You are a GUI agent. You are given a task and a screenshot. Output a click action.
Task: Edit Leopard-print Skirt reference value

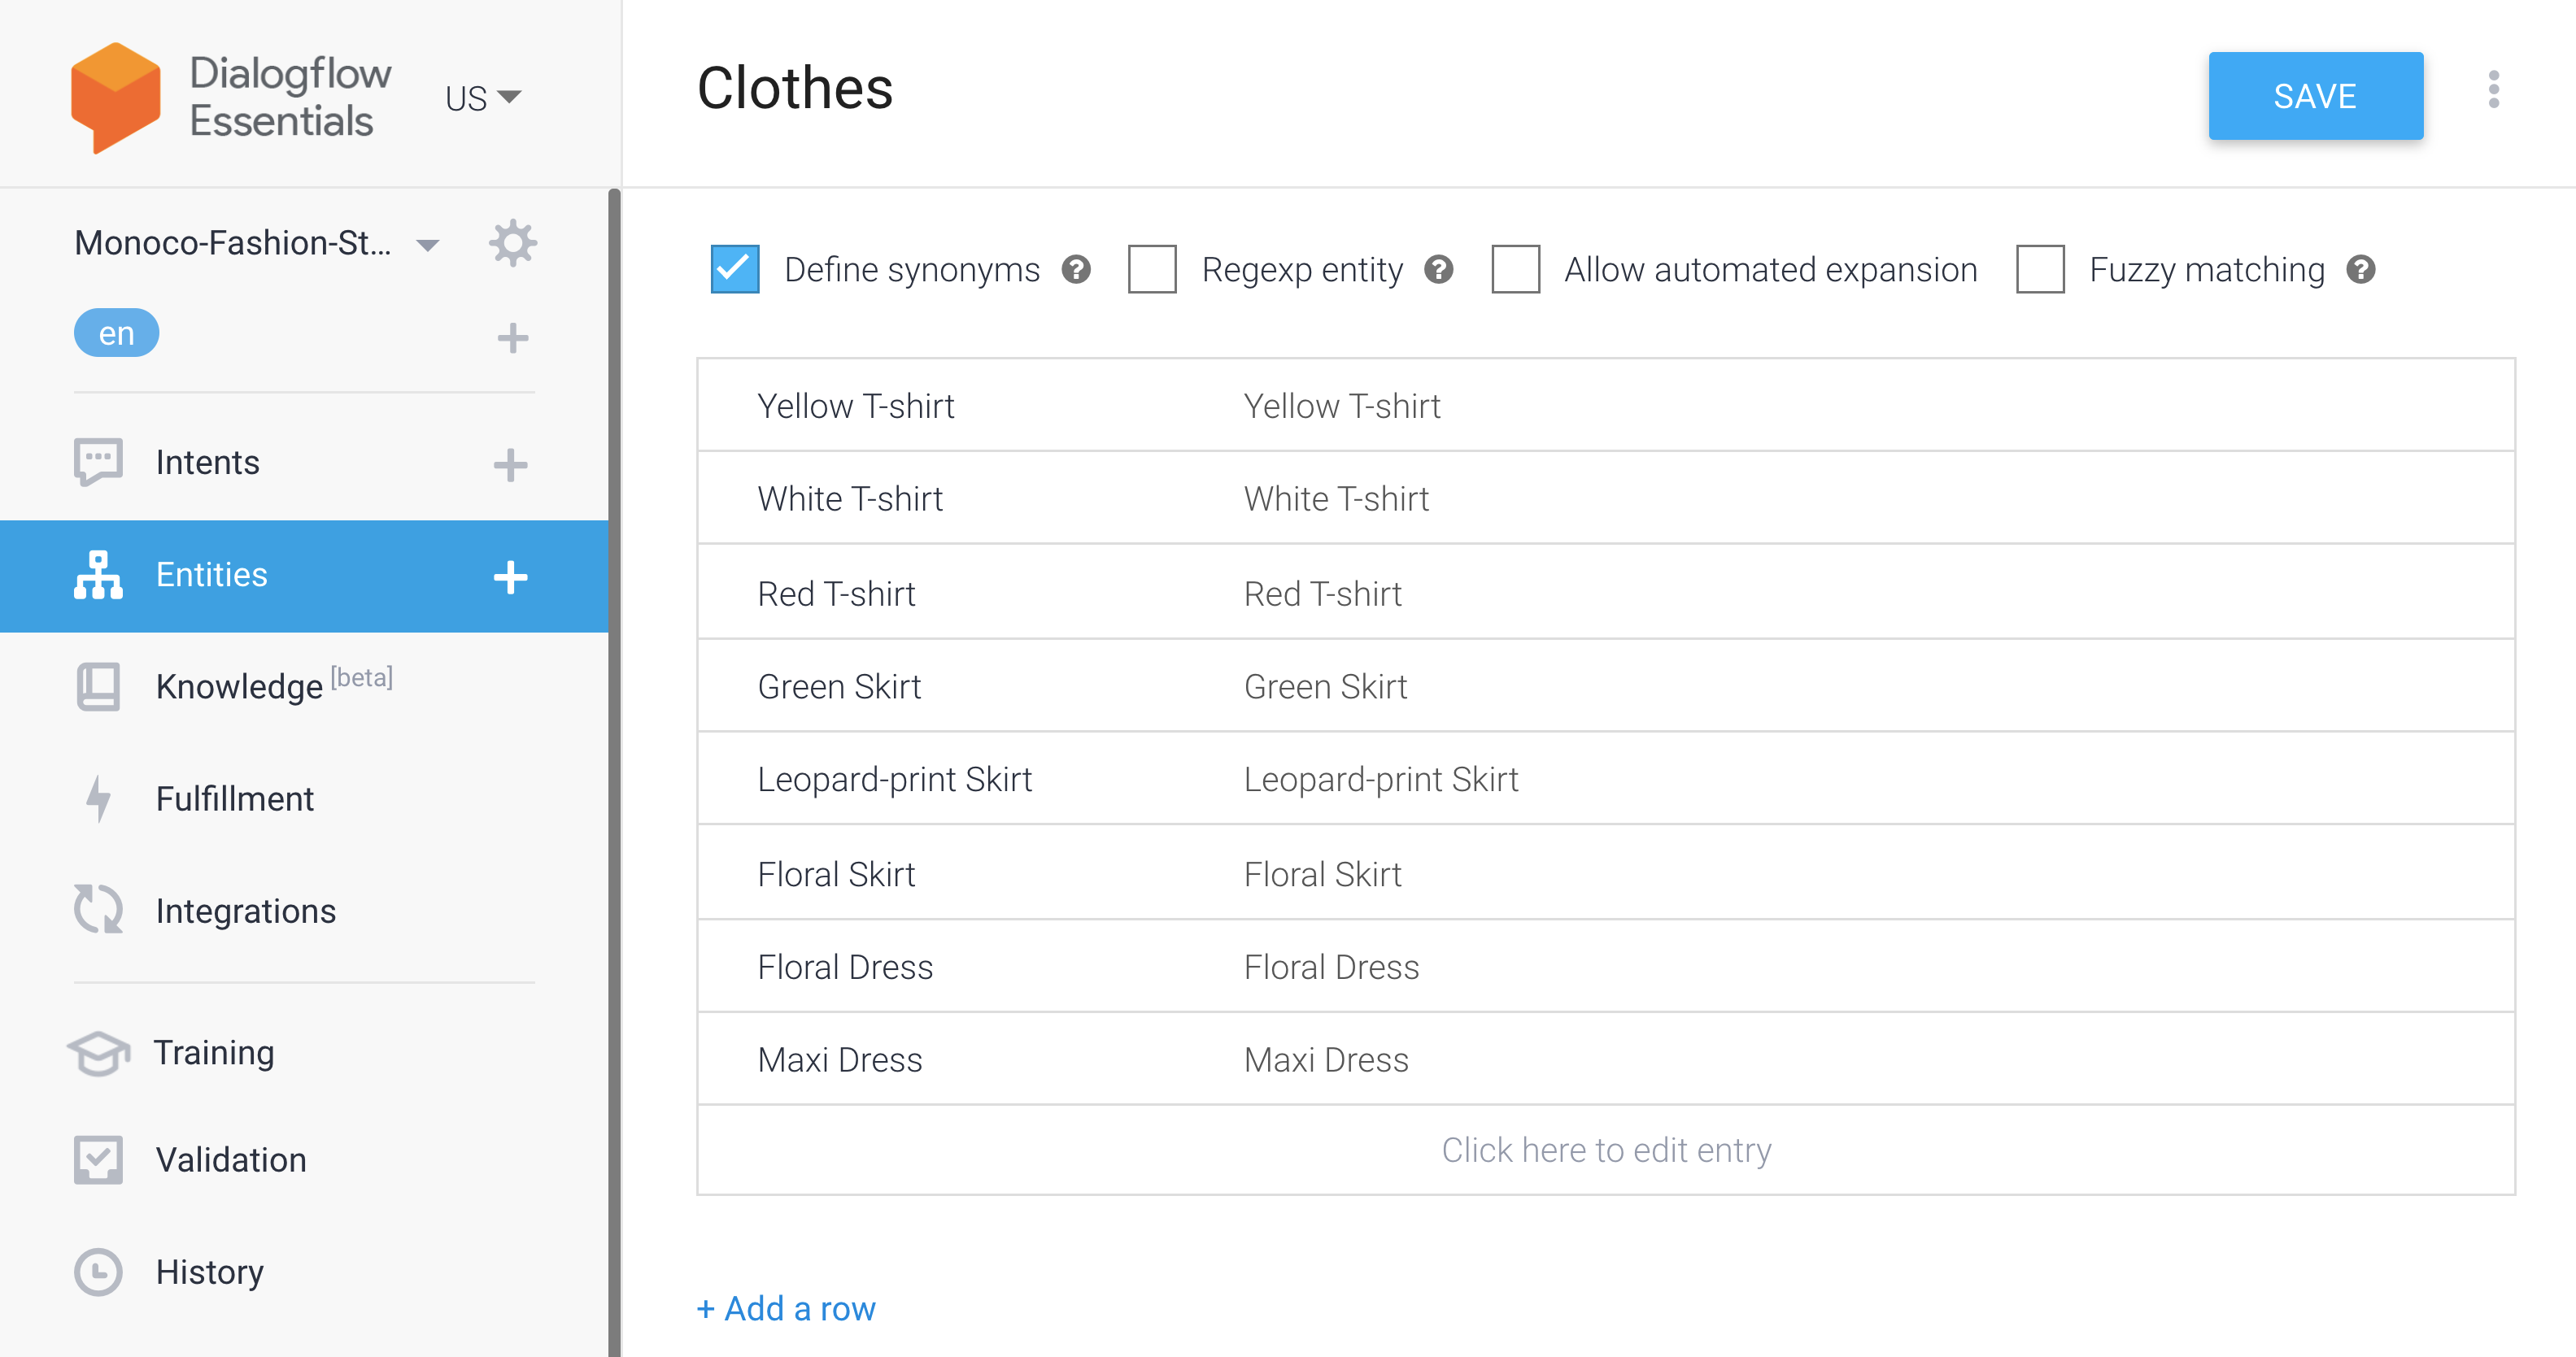[x=894, y=780]
